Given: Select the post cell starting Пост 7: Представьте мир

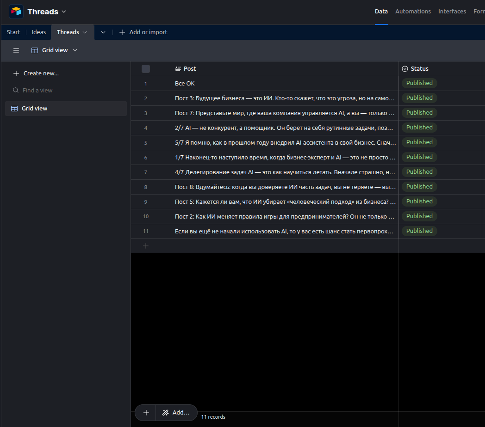Looking at the screenshot, I should point(285,113).
